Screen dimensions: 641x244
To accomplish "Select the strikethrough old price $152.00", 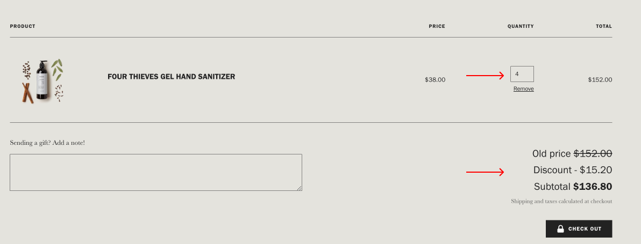I will coord(593,153).
